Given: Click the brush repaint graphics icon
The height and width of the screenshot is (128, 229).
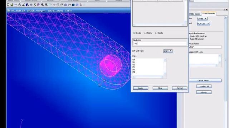Looking at the screenshot, I should coord(23,5).
